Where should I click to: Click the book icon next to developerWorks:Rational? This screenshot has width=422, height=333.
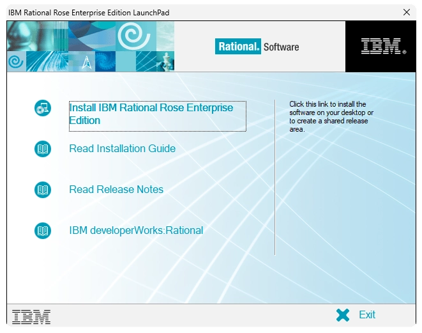click(43, 231)
